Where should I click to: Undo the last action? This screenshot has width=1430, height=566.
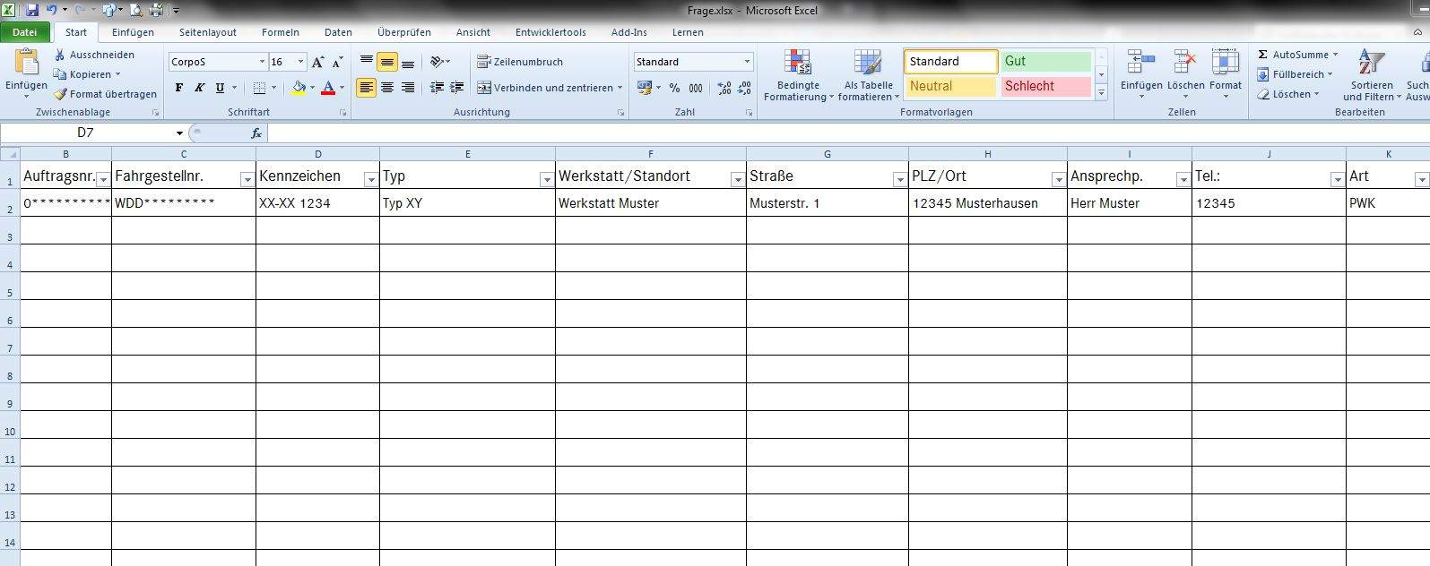point(52,10)
